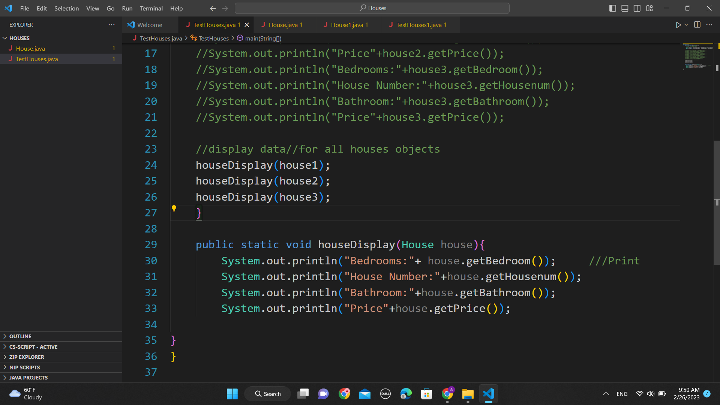
Task: Split the editor to the right
Action: click(697, 25)
